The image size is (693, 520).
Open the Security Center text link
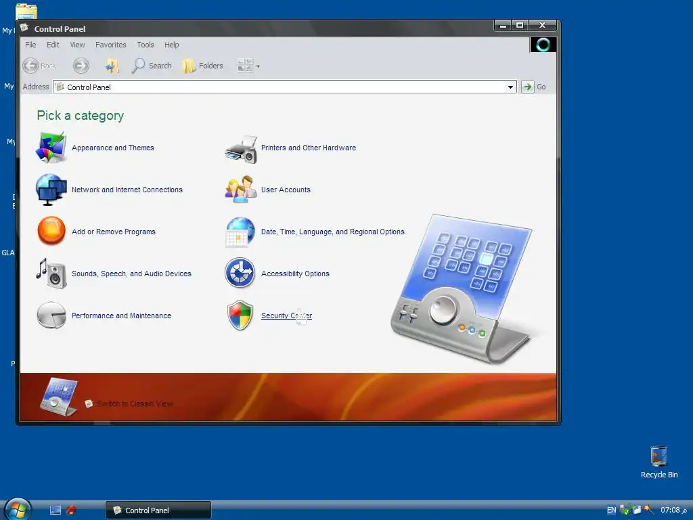click(286, 316)
